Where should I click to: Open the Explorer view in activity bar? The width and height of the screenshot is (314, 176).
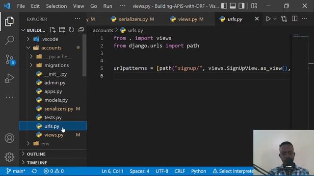pos(9,21)
